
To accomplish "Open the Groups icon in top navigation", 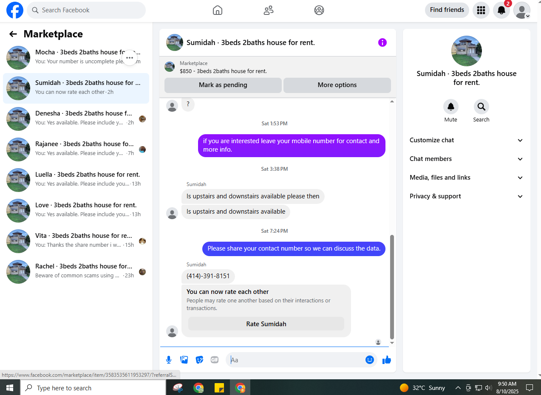I will 319,10.
